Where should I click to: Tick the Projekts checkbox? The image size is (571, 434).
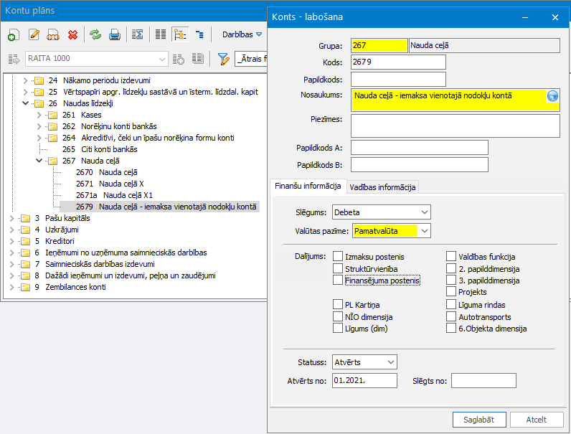click(x=451, y=292)
